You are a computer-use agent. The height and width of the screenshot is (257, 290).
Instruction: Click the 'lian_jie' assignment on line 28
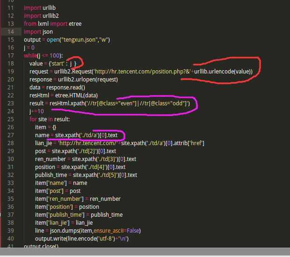pyautogui.click(x=120, y=143)
